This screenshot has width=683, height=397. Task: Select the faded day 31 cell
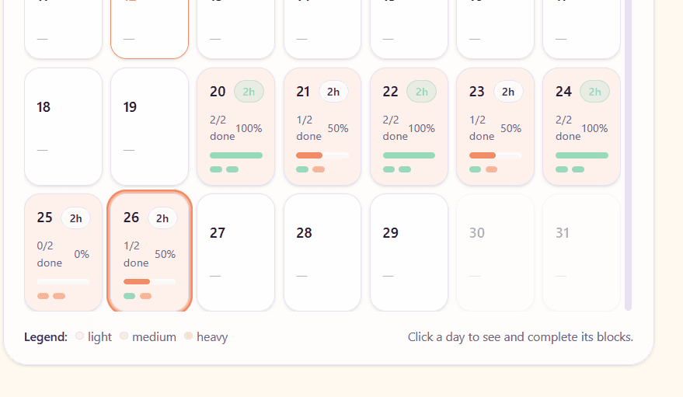581,252
